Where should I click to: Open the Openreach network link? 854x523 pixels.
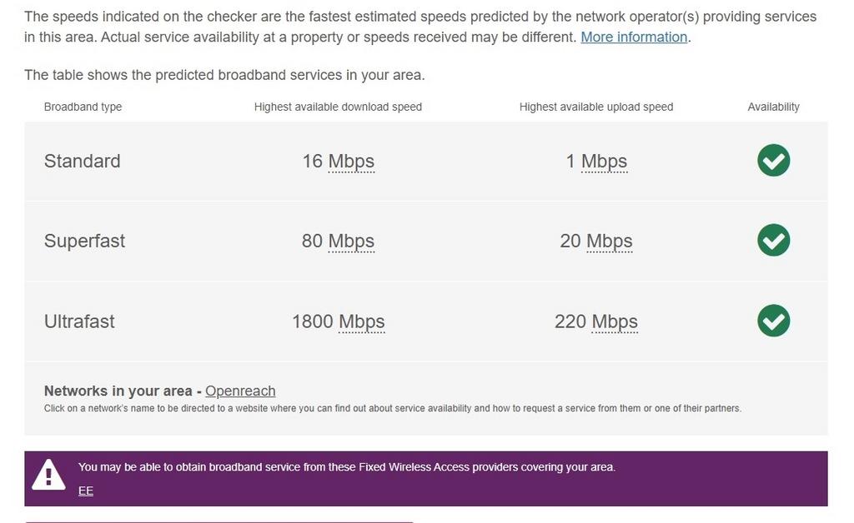point(240,391)
